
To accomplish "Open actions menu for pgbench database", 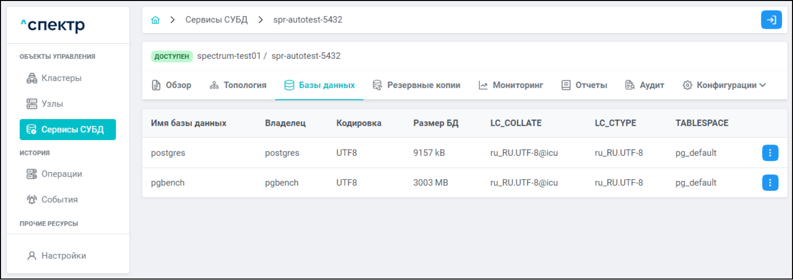I will [770, 183].
